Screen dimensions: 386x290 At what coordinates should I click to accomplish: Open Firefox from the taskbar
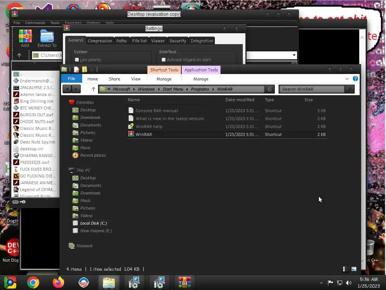58,282
